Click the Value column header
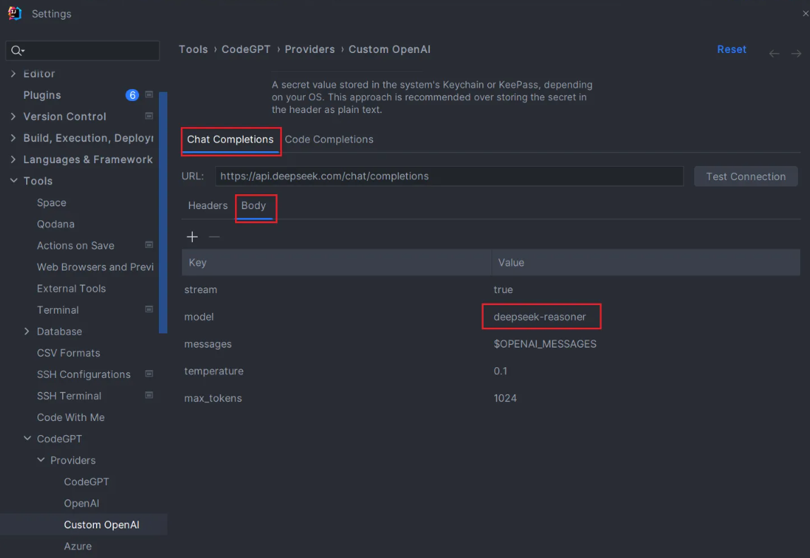Screen dimensions: 810x558 click(x=645, y=263)
